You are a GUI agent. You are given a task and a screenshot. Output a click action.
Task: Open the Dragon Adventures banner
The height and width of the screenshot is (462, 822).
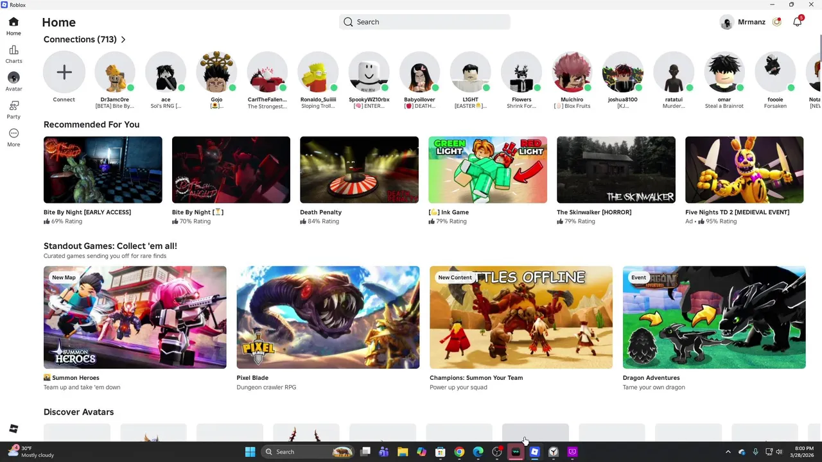(x=714, y=317)
